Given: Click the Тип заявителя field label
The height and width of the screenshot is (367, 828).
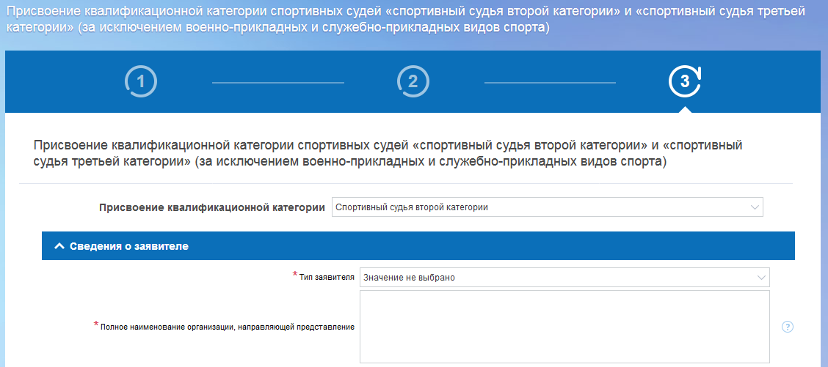Looking at the screenshot, I should pyautogui.click(x=327, y=278).
